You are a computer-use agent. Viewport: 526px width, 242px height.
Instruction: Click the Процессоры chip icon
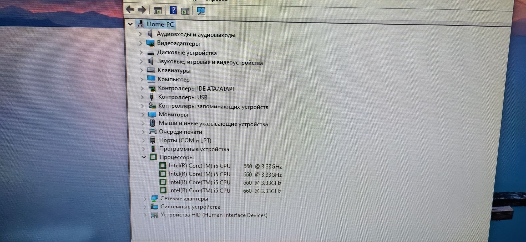click(153, 157)
